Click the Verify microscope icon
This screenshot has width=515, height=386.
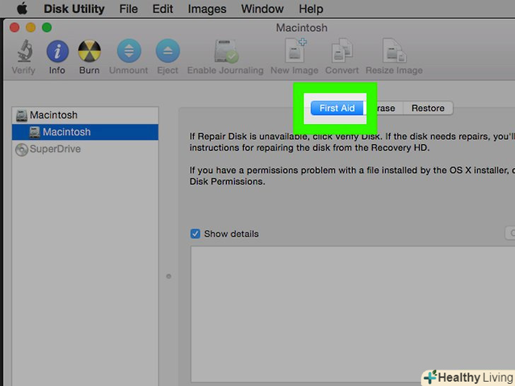pos(25,51)
